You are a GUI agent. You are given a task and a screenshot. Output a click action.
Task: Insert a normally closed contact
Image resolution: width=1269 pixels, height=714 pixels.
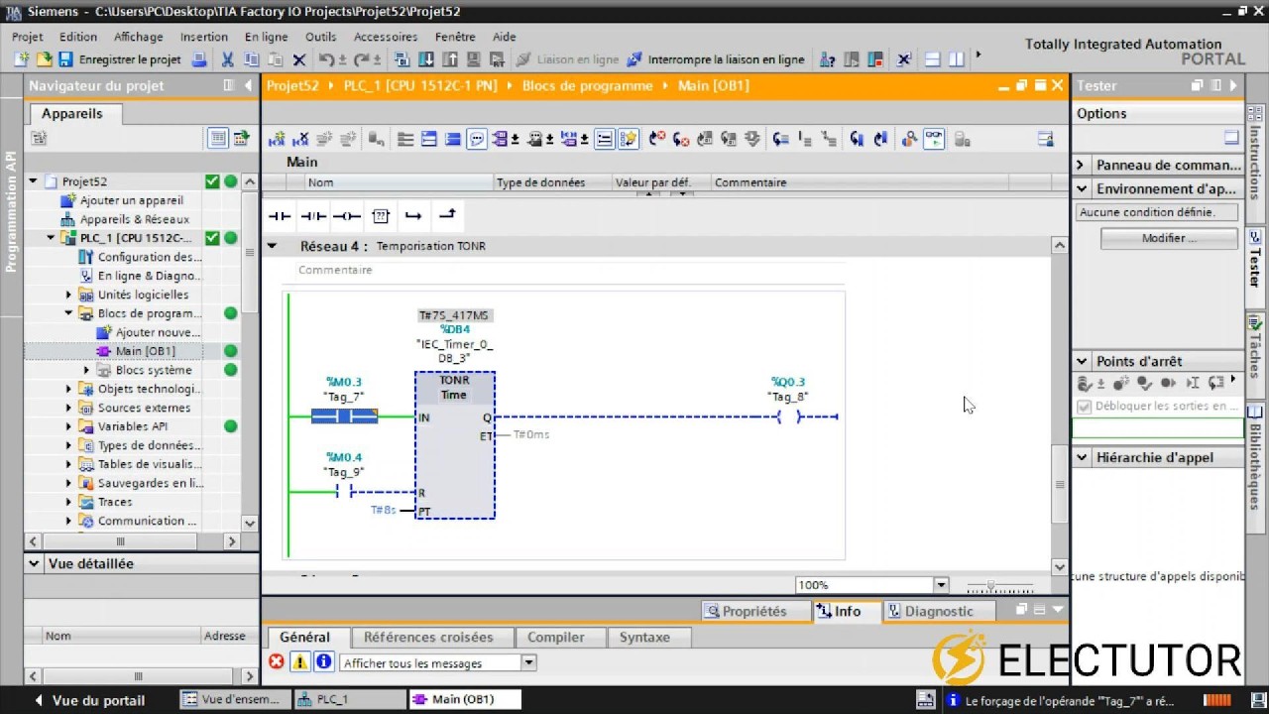point(313,215)
